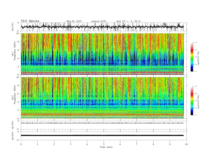Click the x-axis tick label "10" under ch.4 panel
The width and height of the screenshot is (210, 162).
coord(186,144)
